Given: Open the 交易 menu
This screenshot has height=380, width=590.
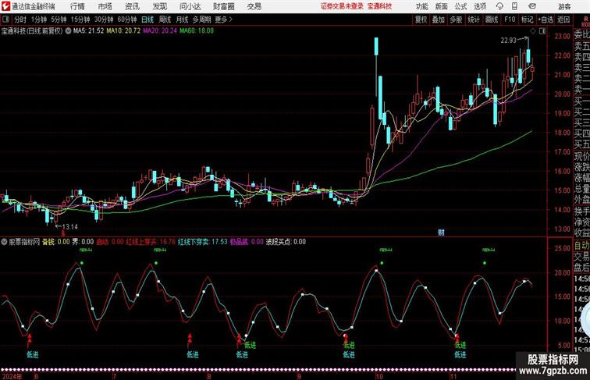Looking at the screenshot, I should click(254, 6).
